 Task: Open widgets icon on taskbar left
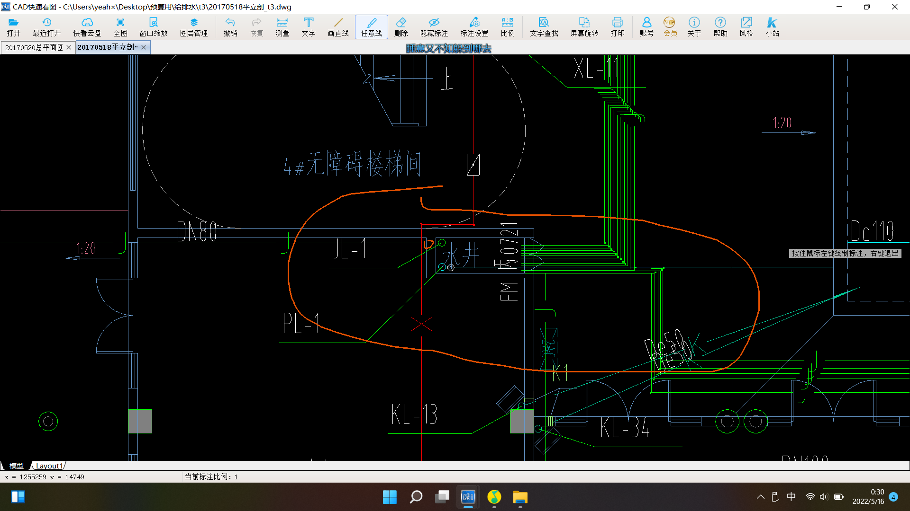[x=18, y=497]
